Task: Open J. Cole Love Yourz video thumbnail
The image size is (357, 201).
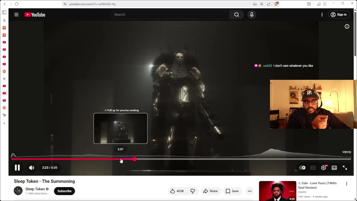Action: (278, 191)
